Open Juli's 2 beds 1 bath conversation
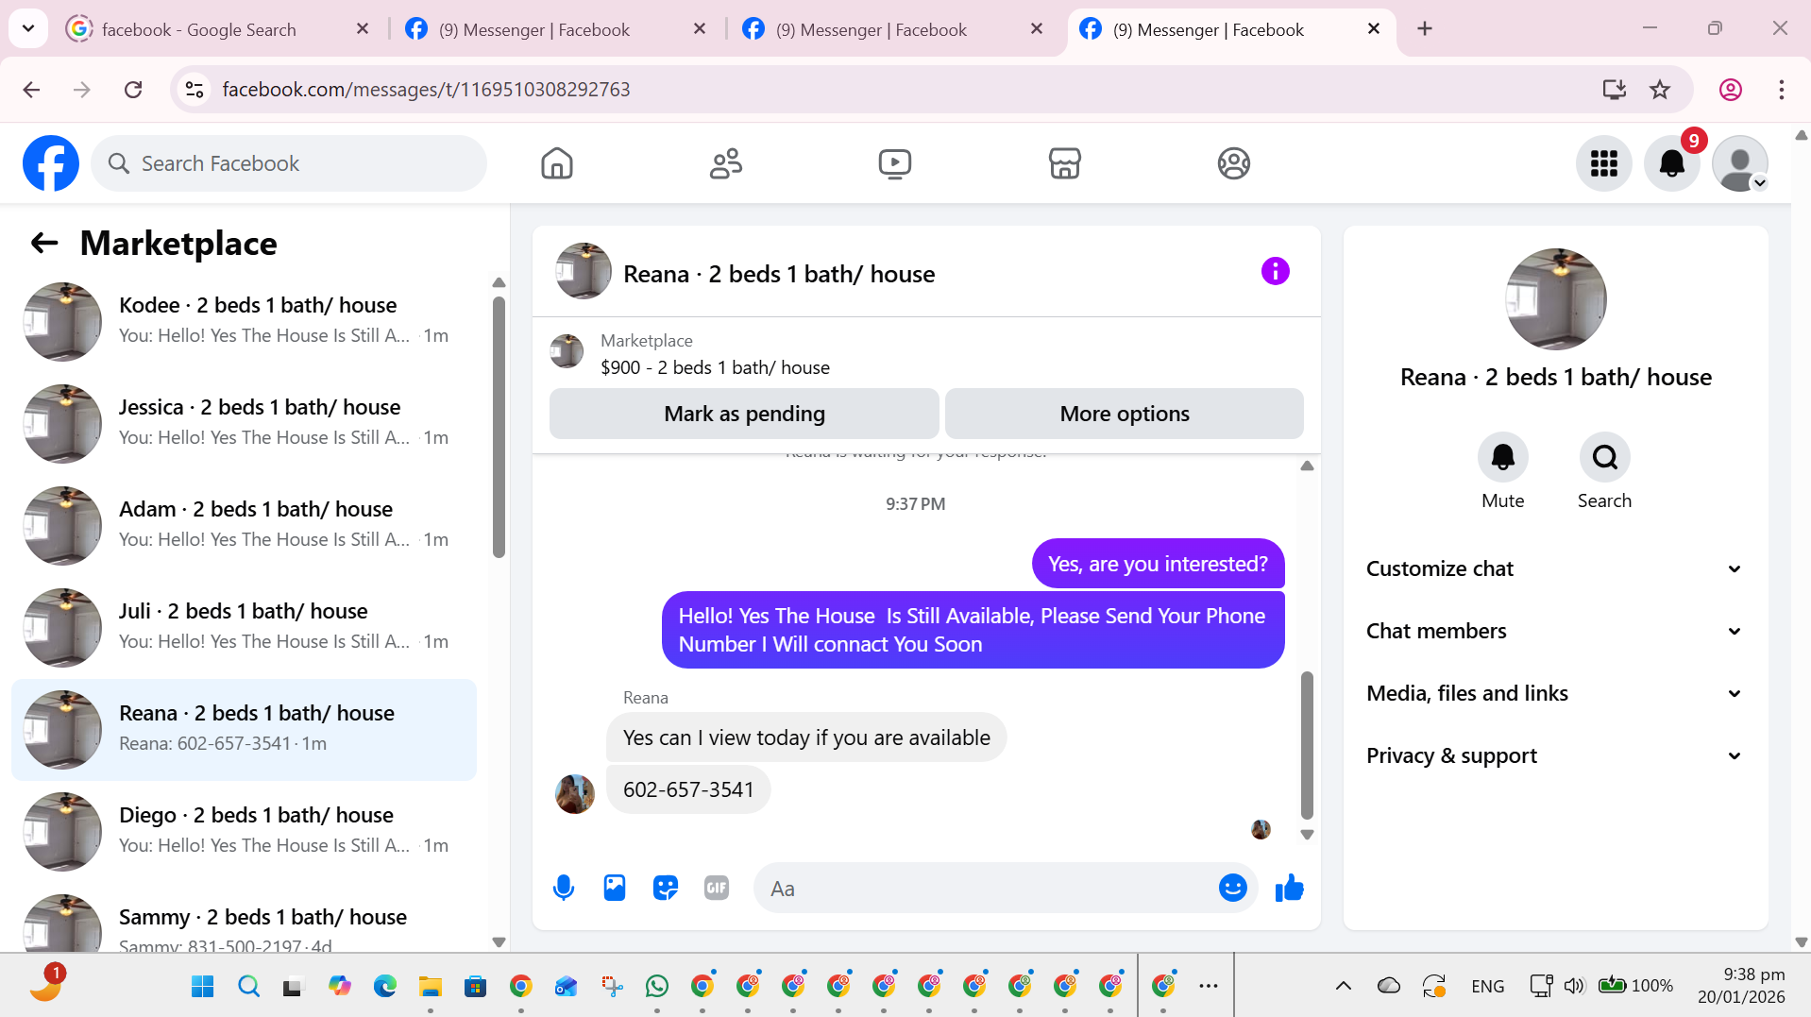This screenshot has width=1811, height=1017. pyautogui.click(x=244, y=628)
